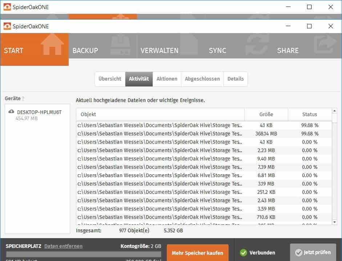Maximize the back SpiderOakONE window
Viewport: 342px width, 261px height.
click(x=309, y=7)
